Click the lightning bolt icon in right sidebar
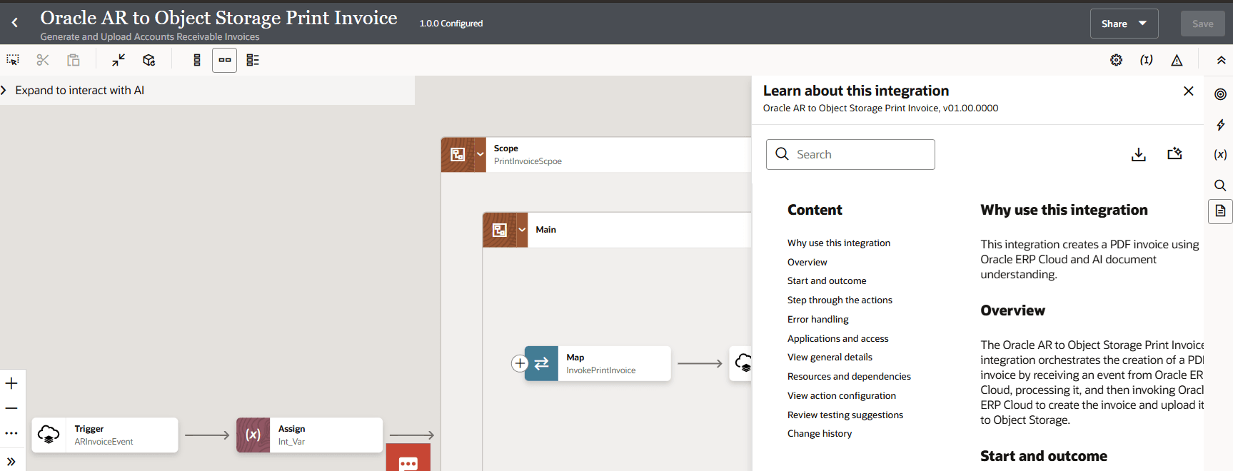This screenshot has width=1233, height=471. tap(1220, 125)
